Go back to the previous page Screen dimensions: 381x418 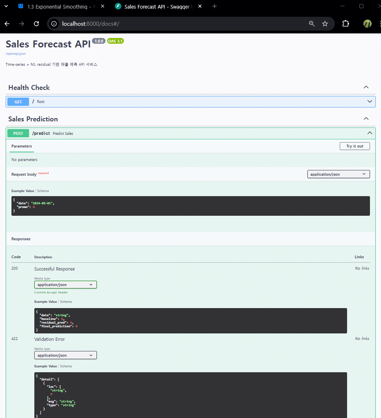(7, 24)
